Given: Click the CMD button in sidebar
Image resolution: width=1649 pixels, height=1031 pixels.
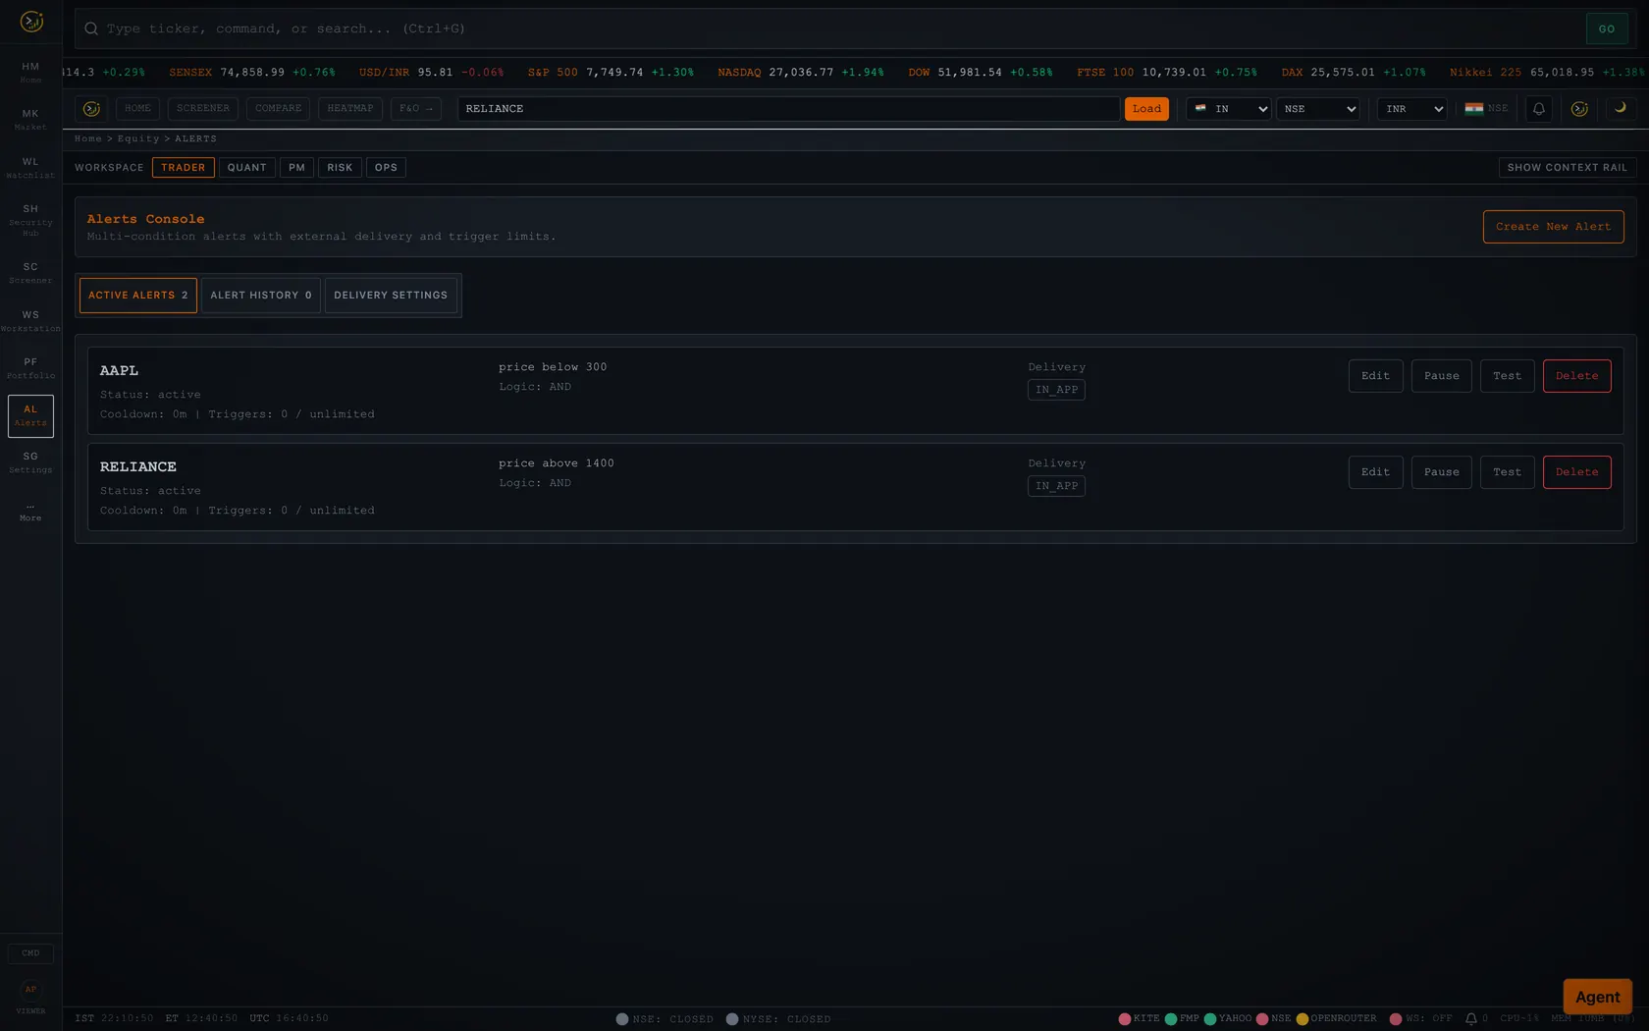Looking at the screenshot, I should point(30,953).
